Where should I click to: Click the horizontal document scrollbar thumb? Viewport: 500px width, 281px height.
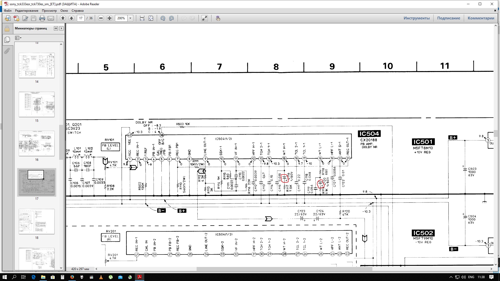pyautogui.click(x=284, y=269)
